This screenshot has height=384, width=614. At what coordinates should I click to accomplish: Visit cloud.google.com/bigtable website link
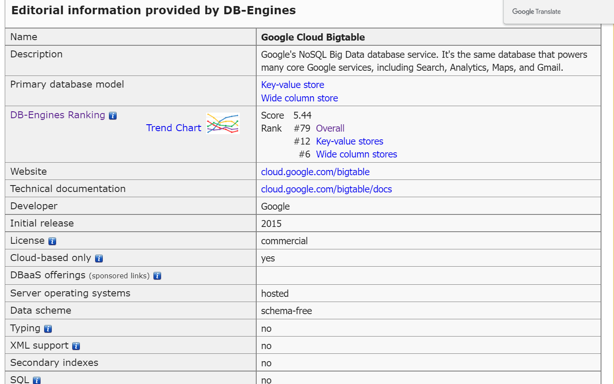coord(315,172)
